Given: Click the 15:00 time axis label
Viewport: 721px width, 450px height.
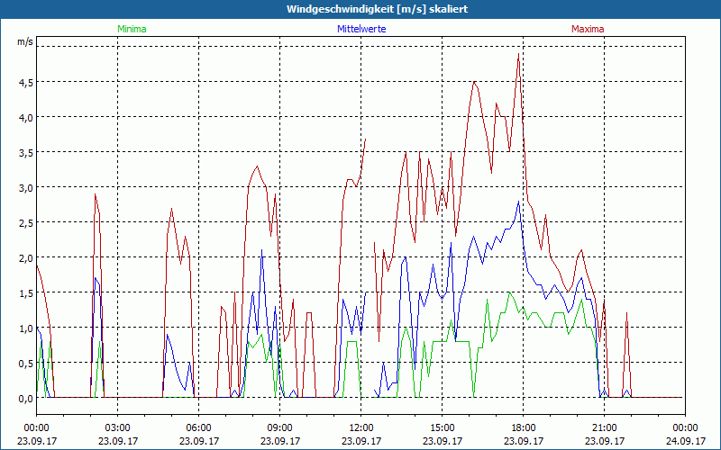Looking at the screenshot, I should pyautogui.click(x=442, y=428).
